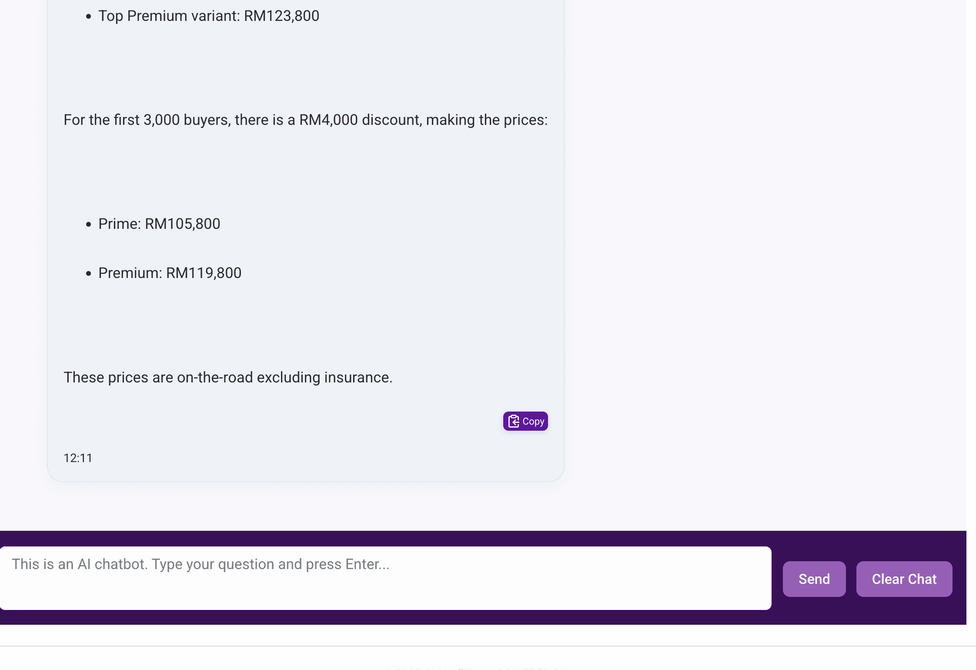Select the 12:11 timestamp text
Viewport: 976px width, 670px height.
tap(78, 458)
